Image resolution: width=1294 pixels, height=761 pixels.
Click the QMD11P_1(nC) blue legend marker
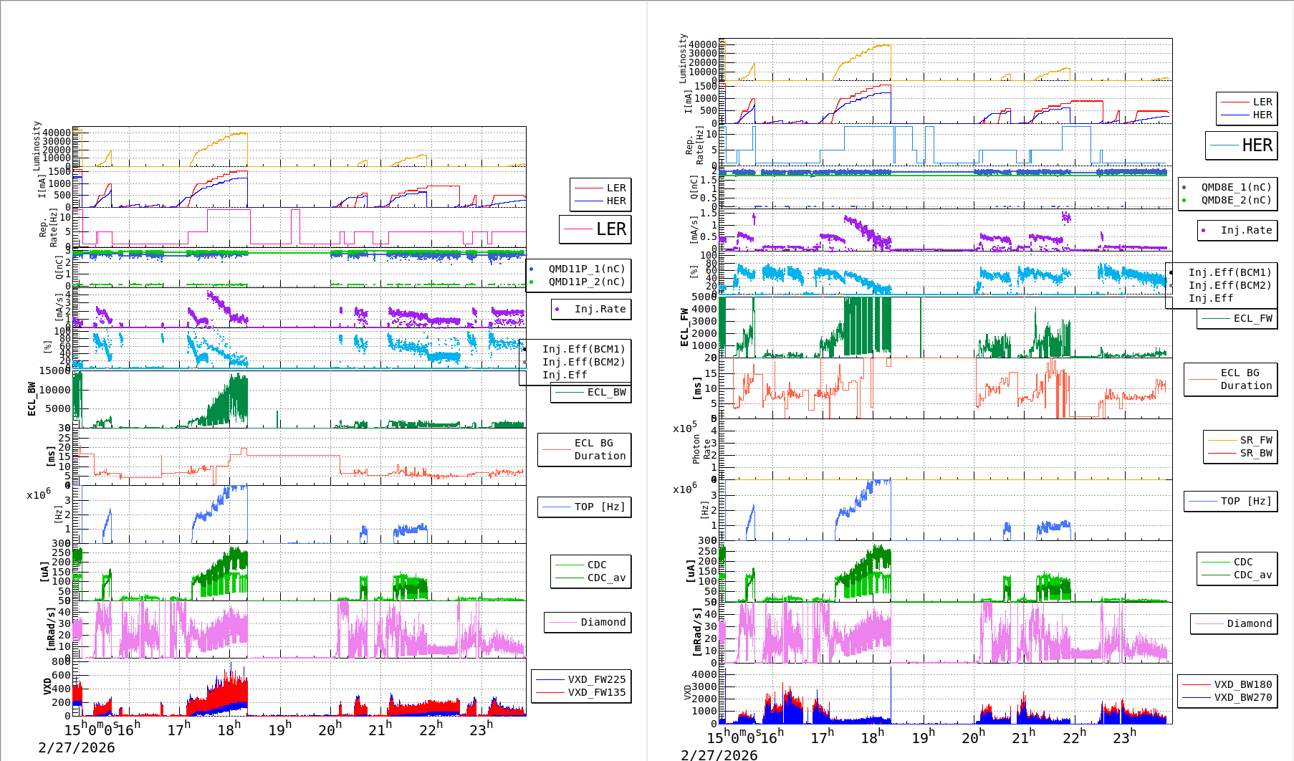pos(531,269)
